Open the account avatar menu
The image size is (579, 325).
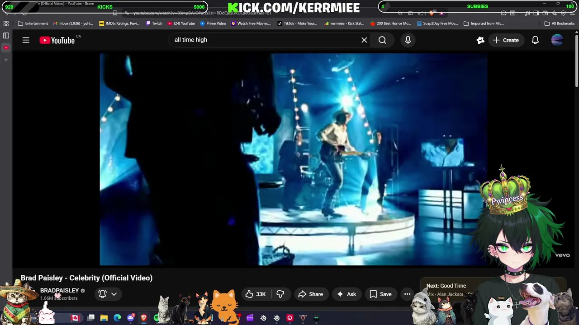(x=557, y=40)
